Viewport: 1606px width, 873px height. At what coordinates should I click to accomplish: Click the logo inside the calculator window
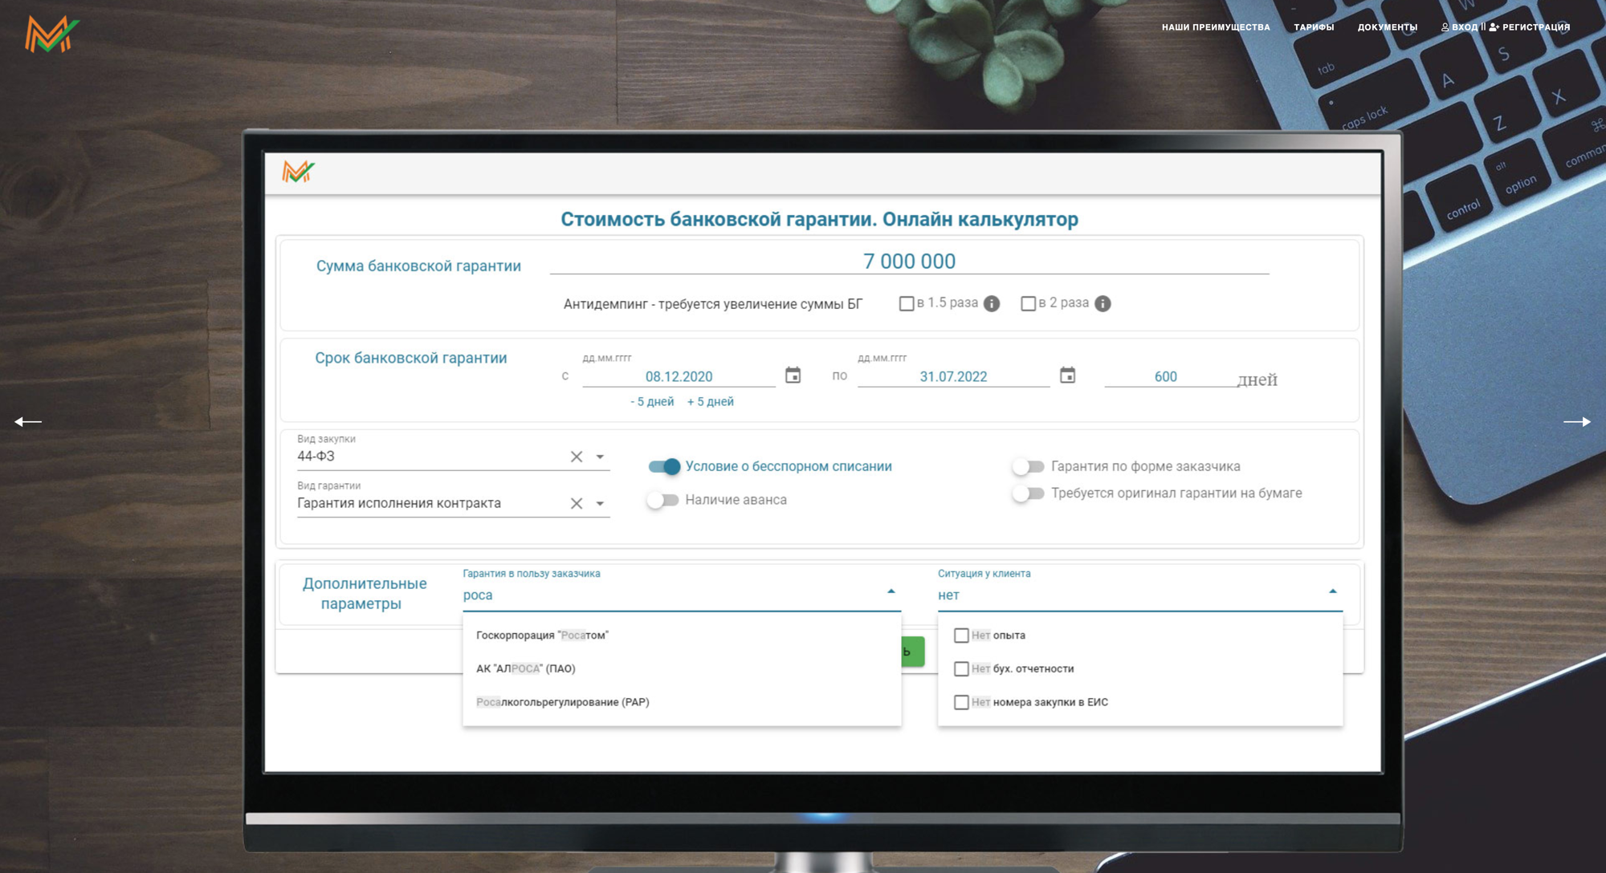pyautogui.click(x=298, y=171)
